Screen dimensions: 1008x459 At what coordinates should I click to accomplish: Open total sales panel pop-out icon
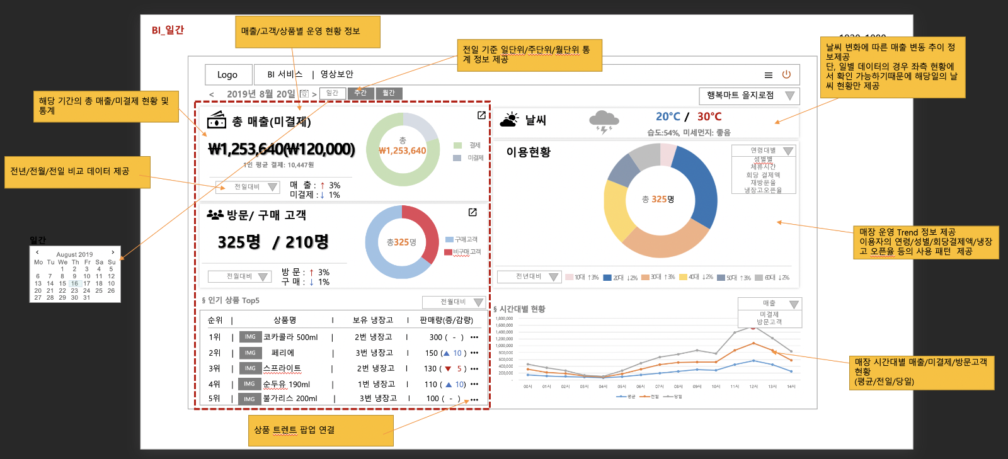click(x=481, y=115)
